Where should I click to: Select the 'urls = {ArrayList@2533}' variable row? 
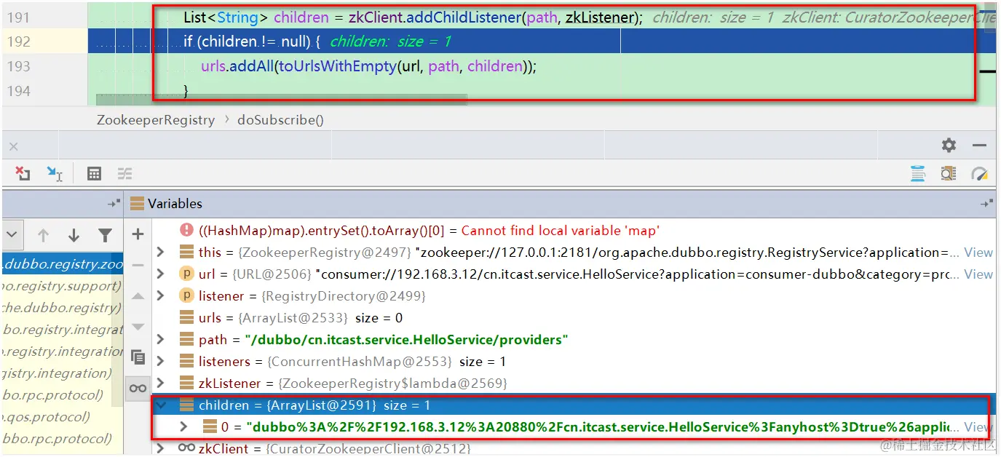click(574, 318)
